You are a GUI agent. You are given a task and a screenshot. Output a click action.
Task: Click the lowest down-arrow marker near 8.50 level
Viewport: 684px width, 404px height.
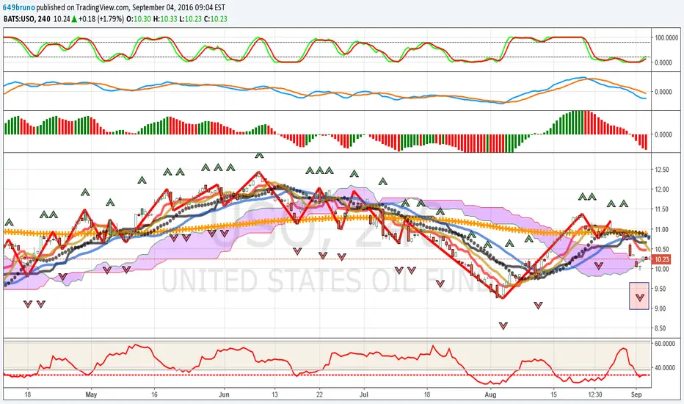(x=503, y=326)
